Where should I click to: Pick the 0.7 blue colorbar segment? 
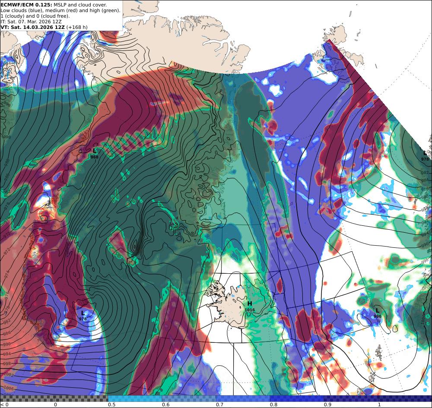point(243,399)
